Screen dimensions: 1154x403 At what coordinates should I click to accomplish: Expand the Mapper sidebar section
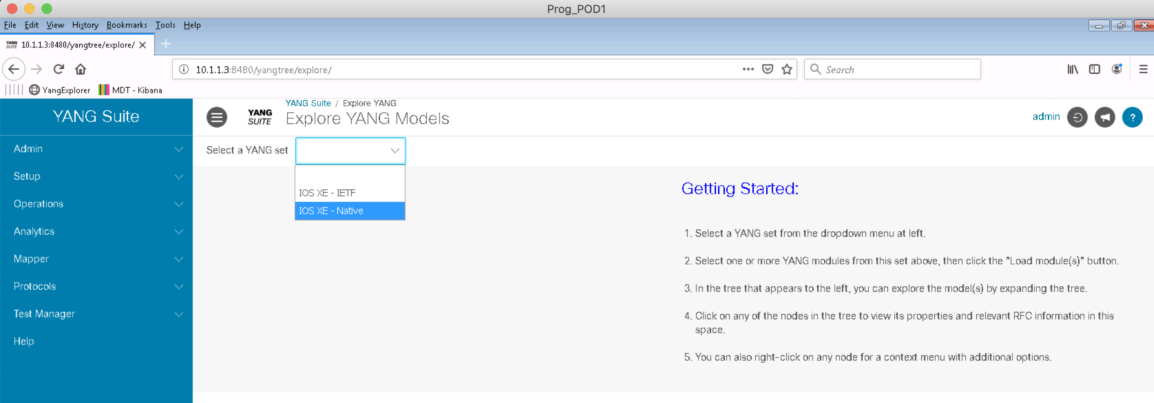tap(97, 259)
